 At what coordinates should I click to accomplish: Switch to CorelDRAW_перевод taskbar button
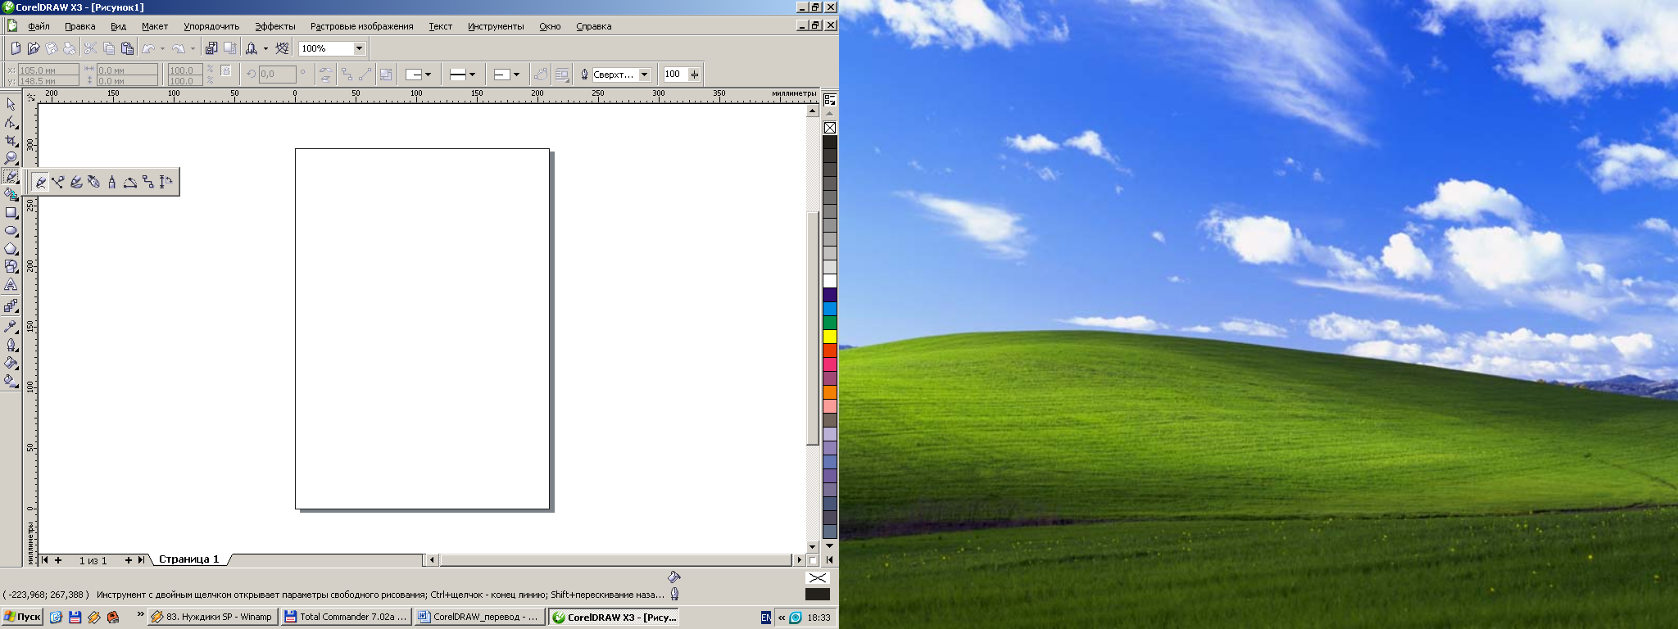tap(478, 617)
